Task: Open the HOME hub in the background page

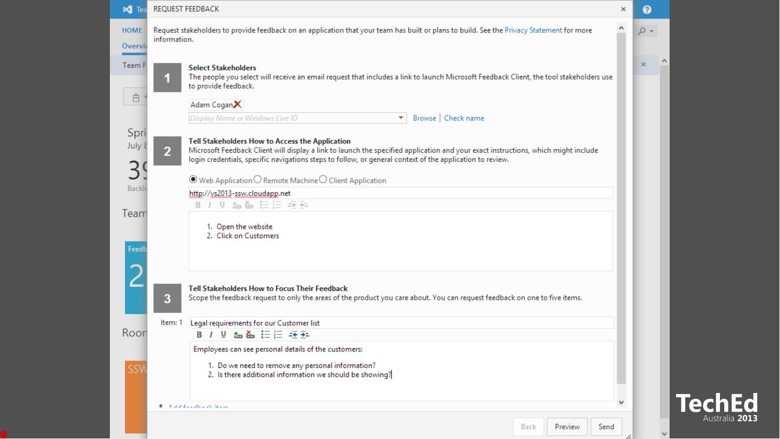Action: tap(132, 31)
